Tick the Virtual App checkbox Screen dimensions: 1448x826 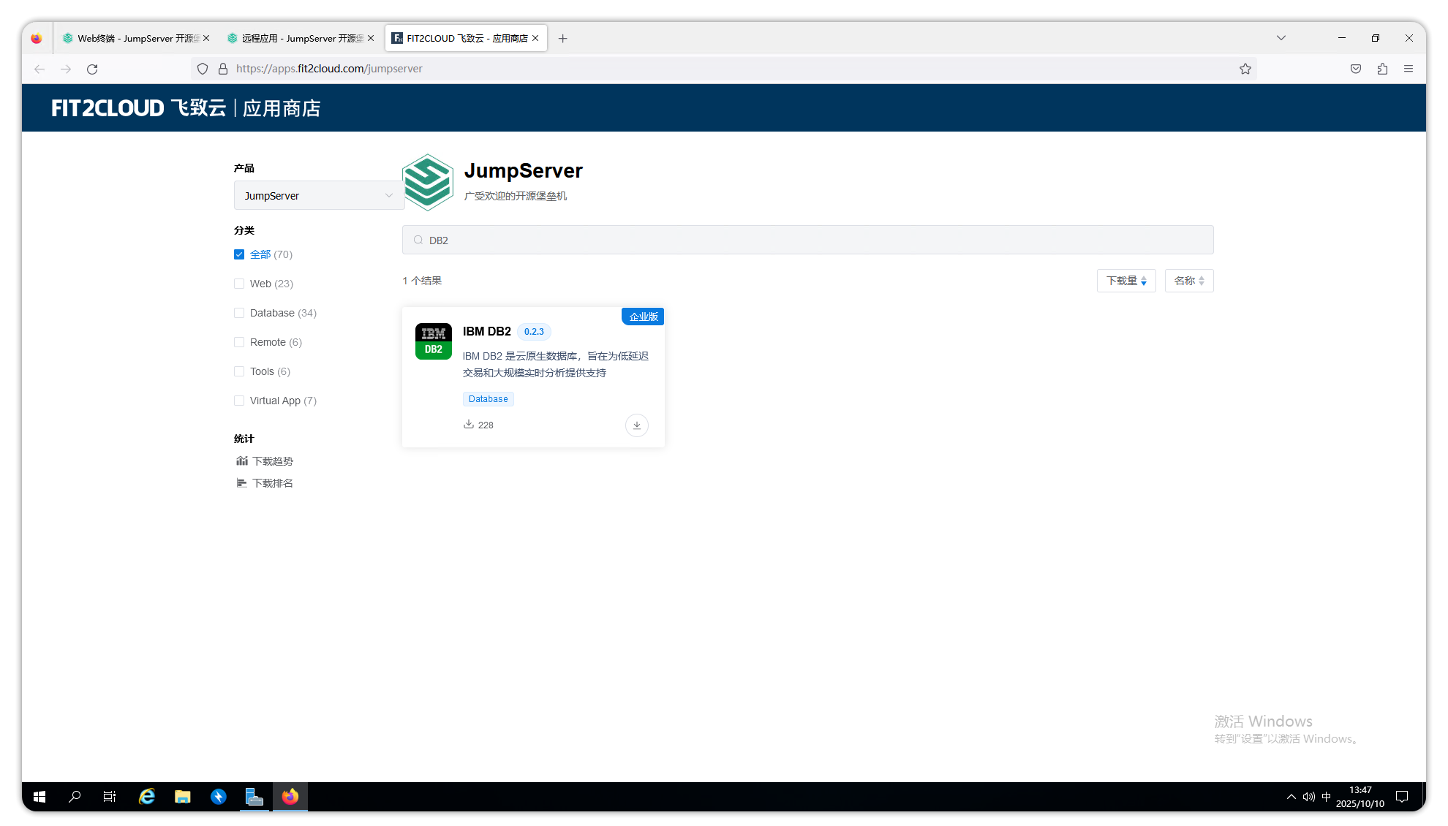pos(239,401)
